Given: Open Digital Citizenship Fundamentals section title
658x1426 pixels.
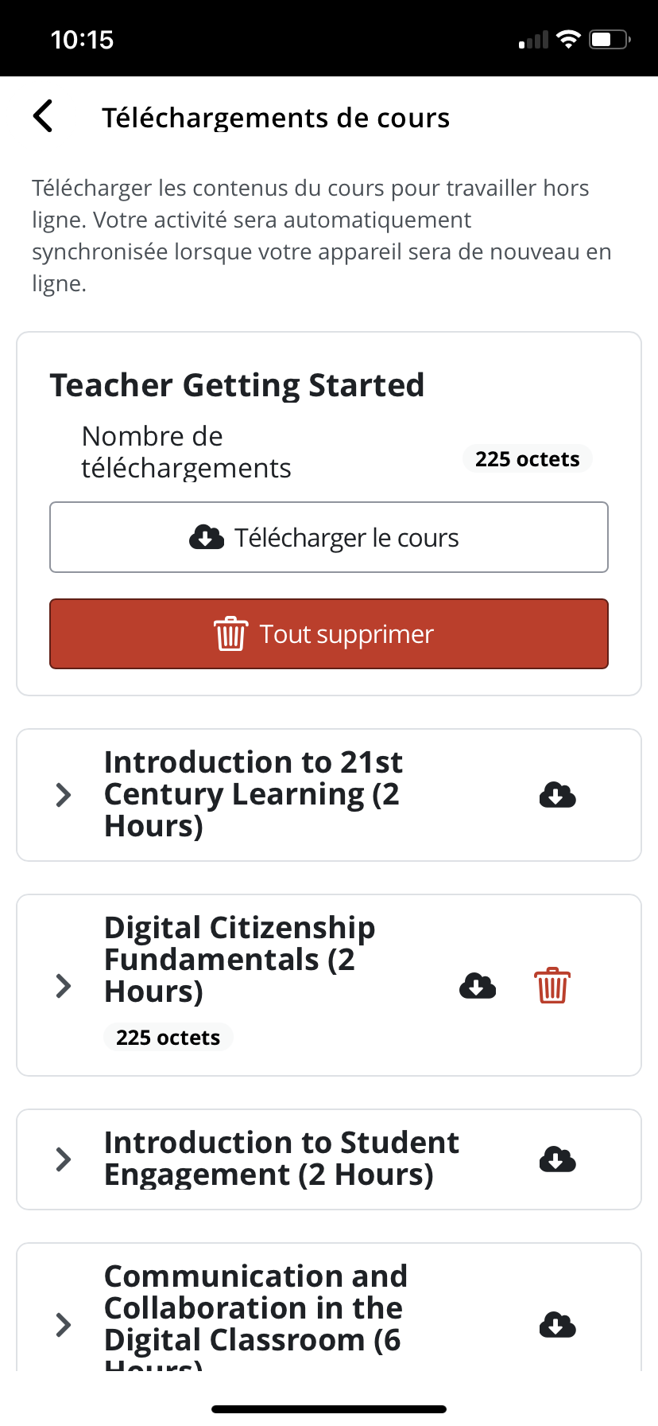Looking at the screenshot, I should [x=239, y=960].
